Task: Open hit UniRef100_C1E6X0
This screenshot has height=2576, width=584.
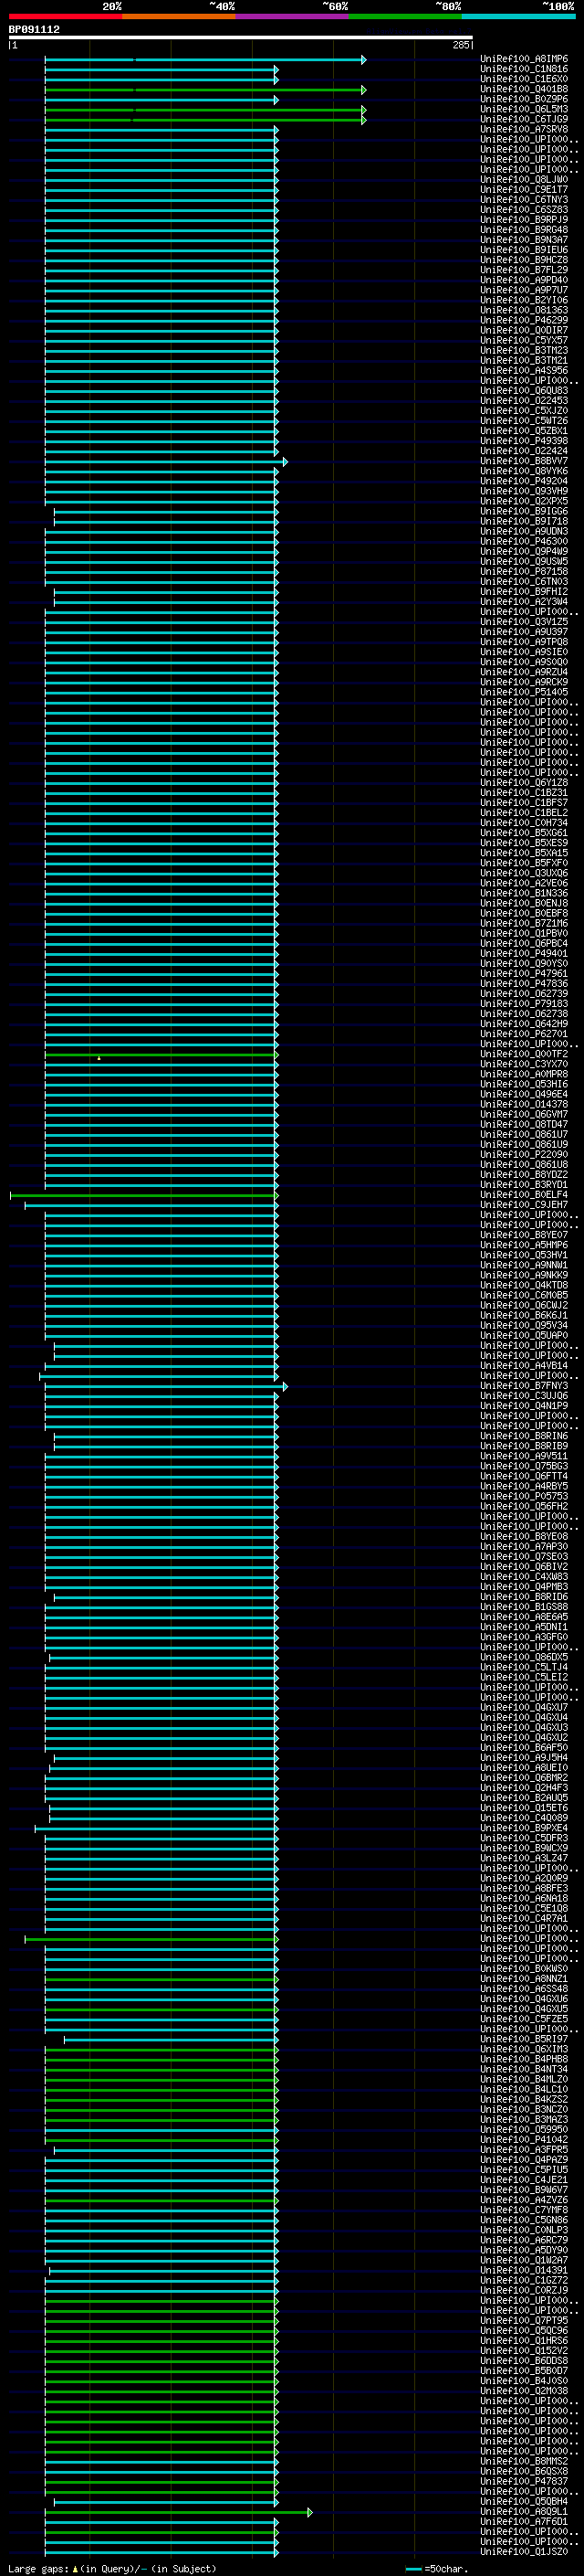Action: click(524, 79)
